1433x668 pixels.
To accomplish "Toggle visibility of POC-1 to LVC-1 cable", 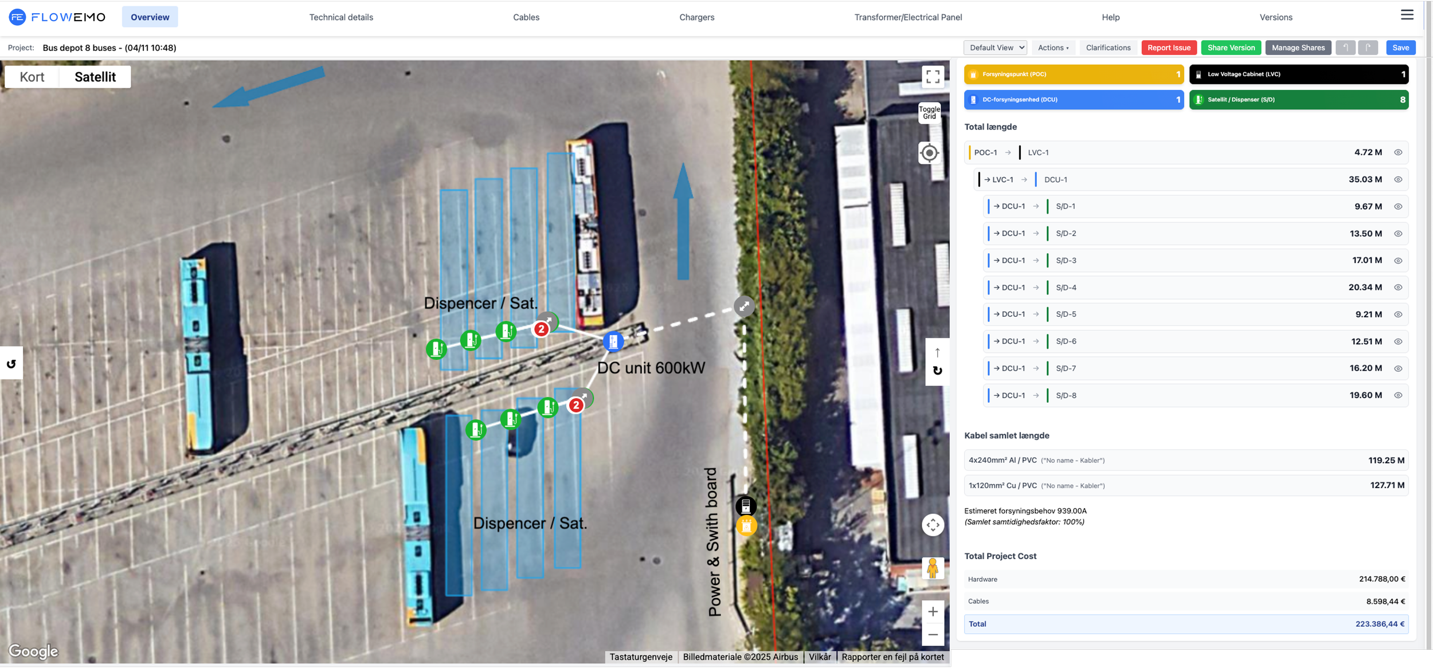I will tap(1398, 152).
